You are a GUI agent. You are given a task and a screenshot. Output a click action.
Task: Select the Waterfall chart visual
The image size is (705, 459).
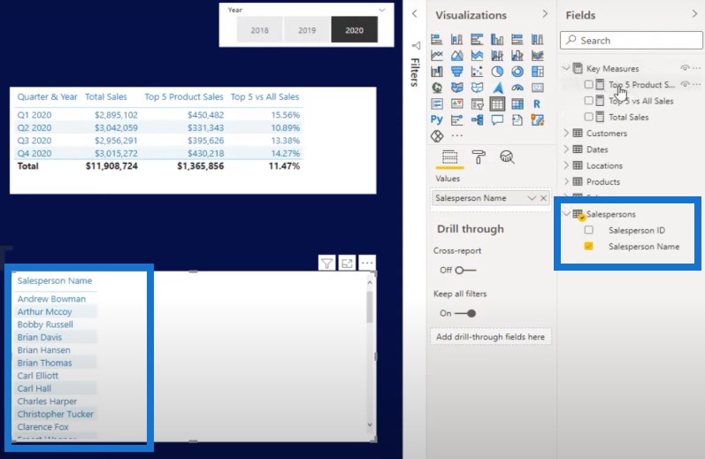point(437,72)
